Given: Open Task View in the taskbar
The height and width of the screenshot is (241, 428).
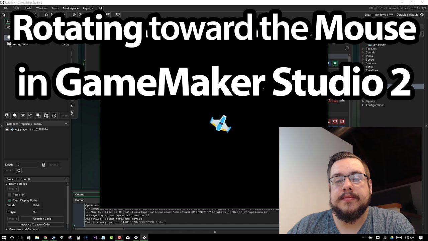Looking at the screenshot, I should (20, 238).
